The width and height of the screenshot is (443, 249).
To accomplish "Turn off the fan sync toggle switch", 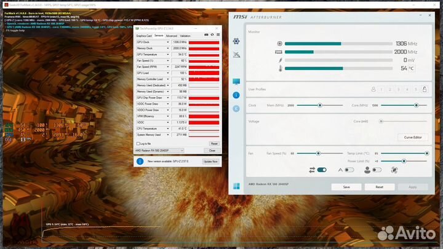I will [x=322, y=170].
